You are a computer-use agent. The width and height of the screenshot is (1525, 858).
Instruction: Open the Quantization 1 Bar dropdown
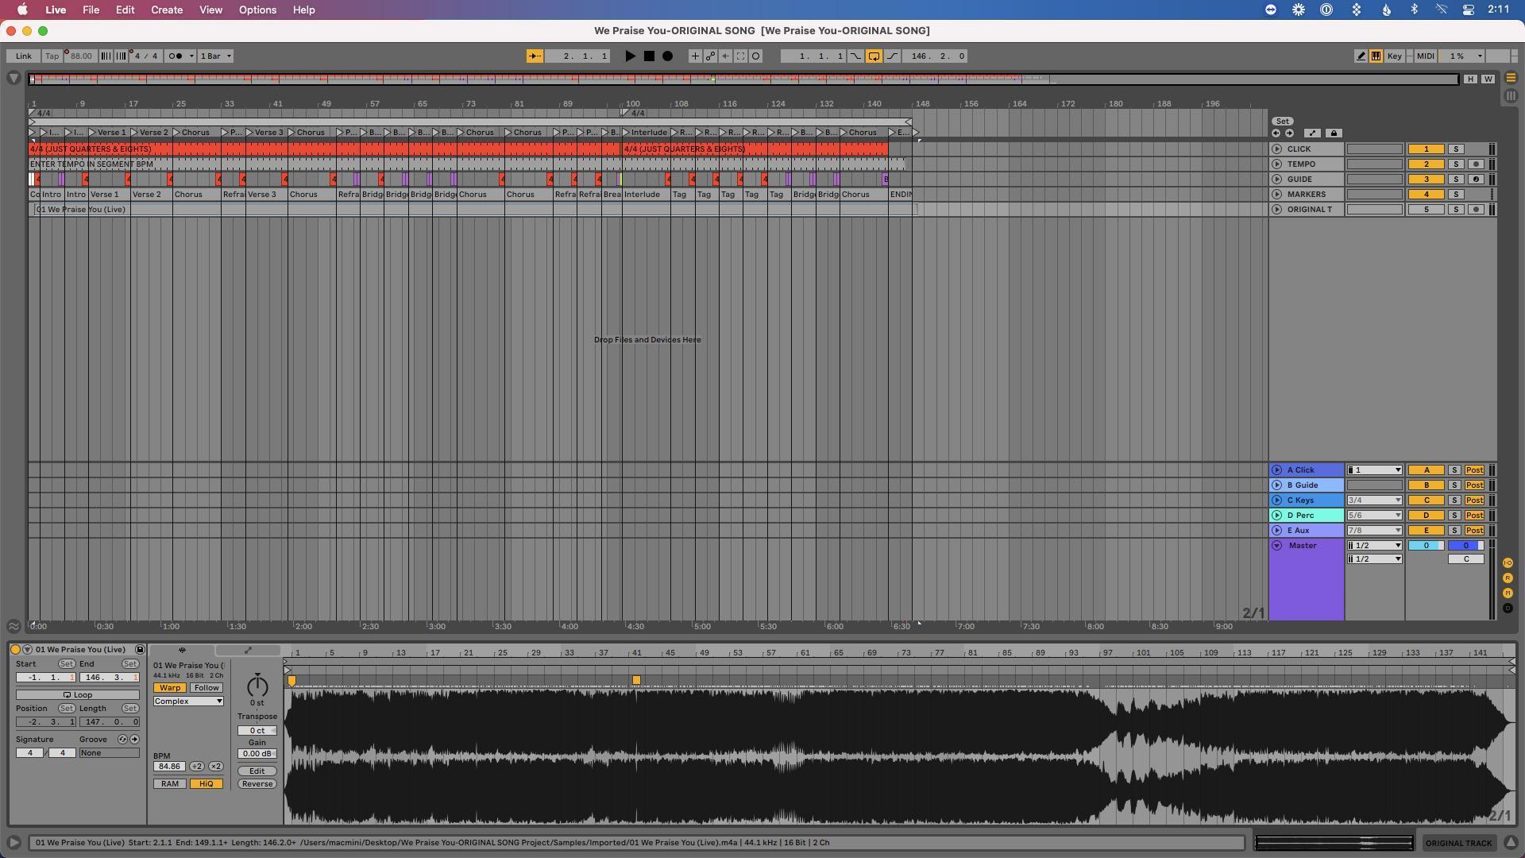coord(215,56)
